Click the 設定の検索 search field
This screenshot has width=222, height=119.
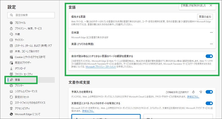[31, 15]
